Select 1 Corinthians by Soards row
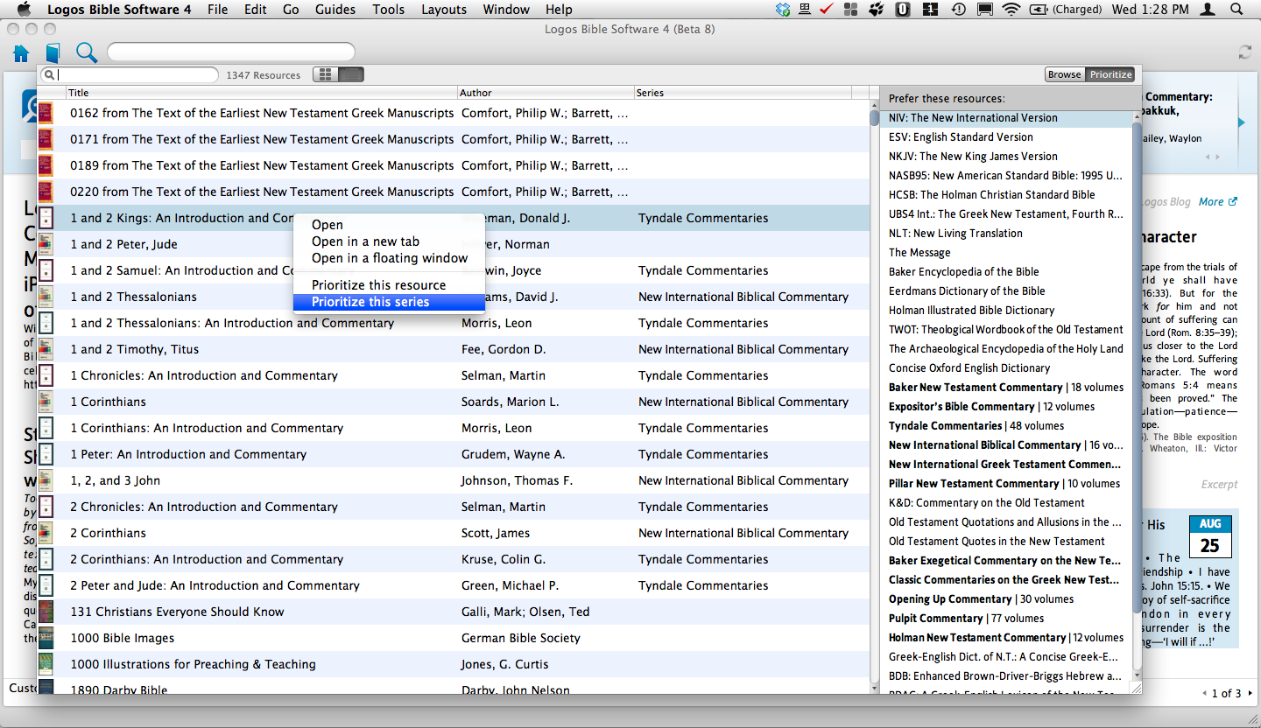This screenshot has width=1261, height=728. 454,402
